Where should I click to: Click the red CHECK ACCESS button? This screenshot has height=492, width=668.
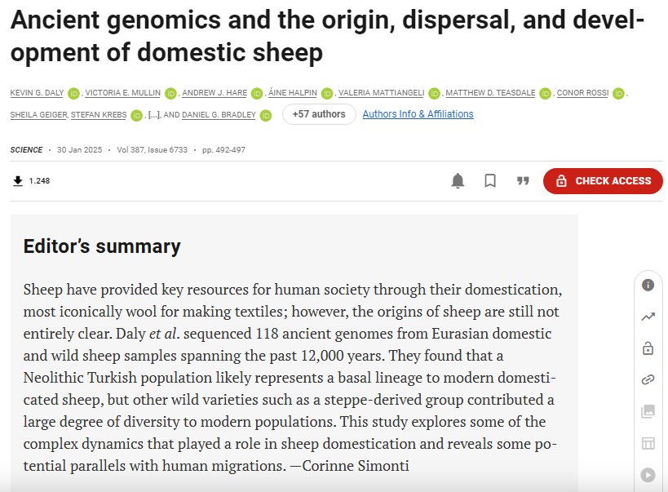(x=603, y=181)
